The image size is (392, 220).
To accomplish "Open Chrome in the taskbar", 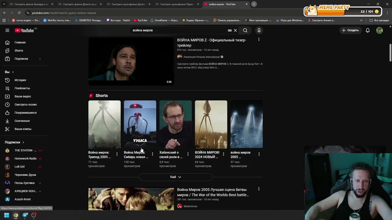I will pyautogui.click(x=16, y=215).
